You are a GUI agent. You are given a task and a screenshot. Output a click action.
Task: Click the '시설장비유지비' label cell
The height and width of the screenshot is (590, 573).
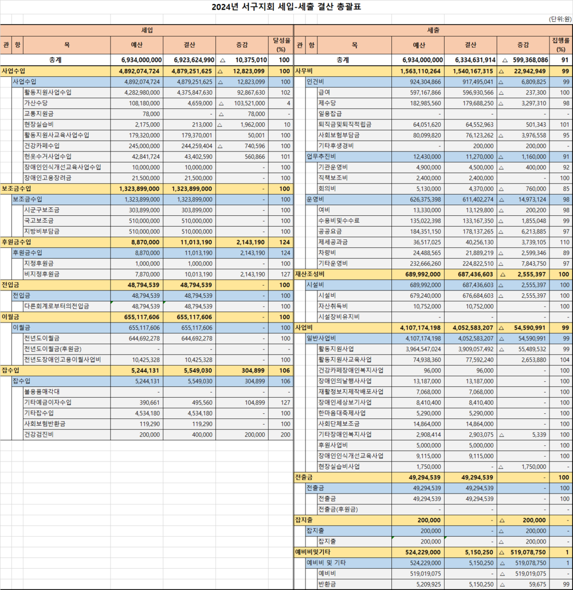coord(354,317)
